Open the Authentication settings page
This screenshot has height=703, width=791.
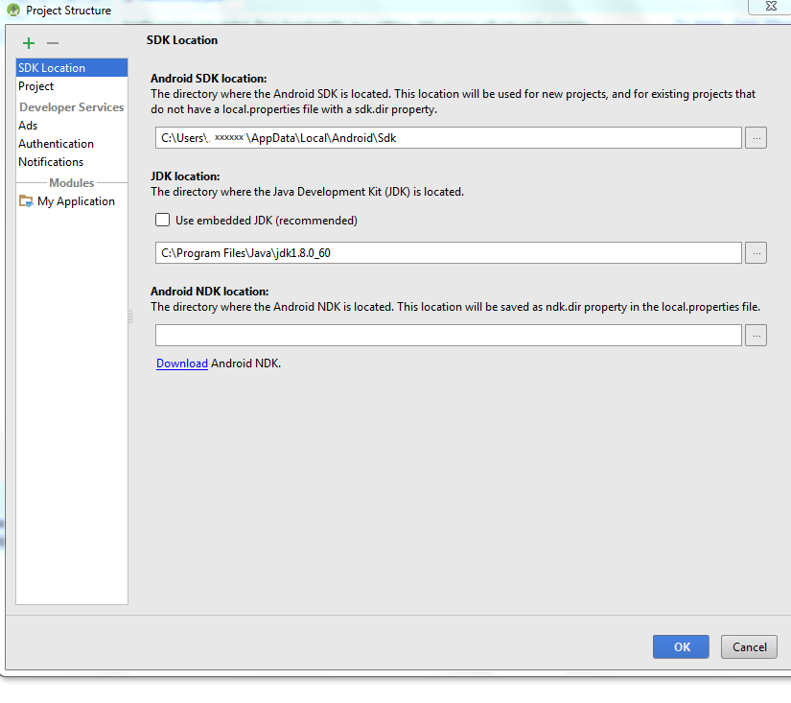[x=56, y=143]
